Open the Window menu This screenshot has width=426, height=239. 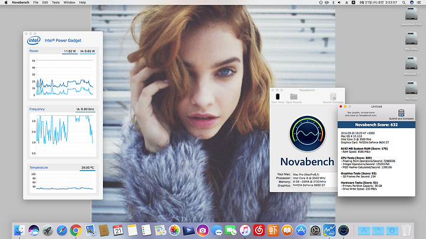pos(69,2)
